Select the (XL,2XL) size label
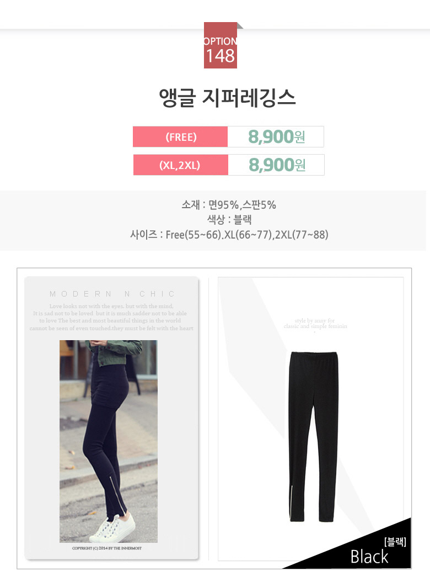 180,165
